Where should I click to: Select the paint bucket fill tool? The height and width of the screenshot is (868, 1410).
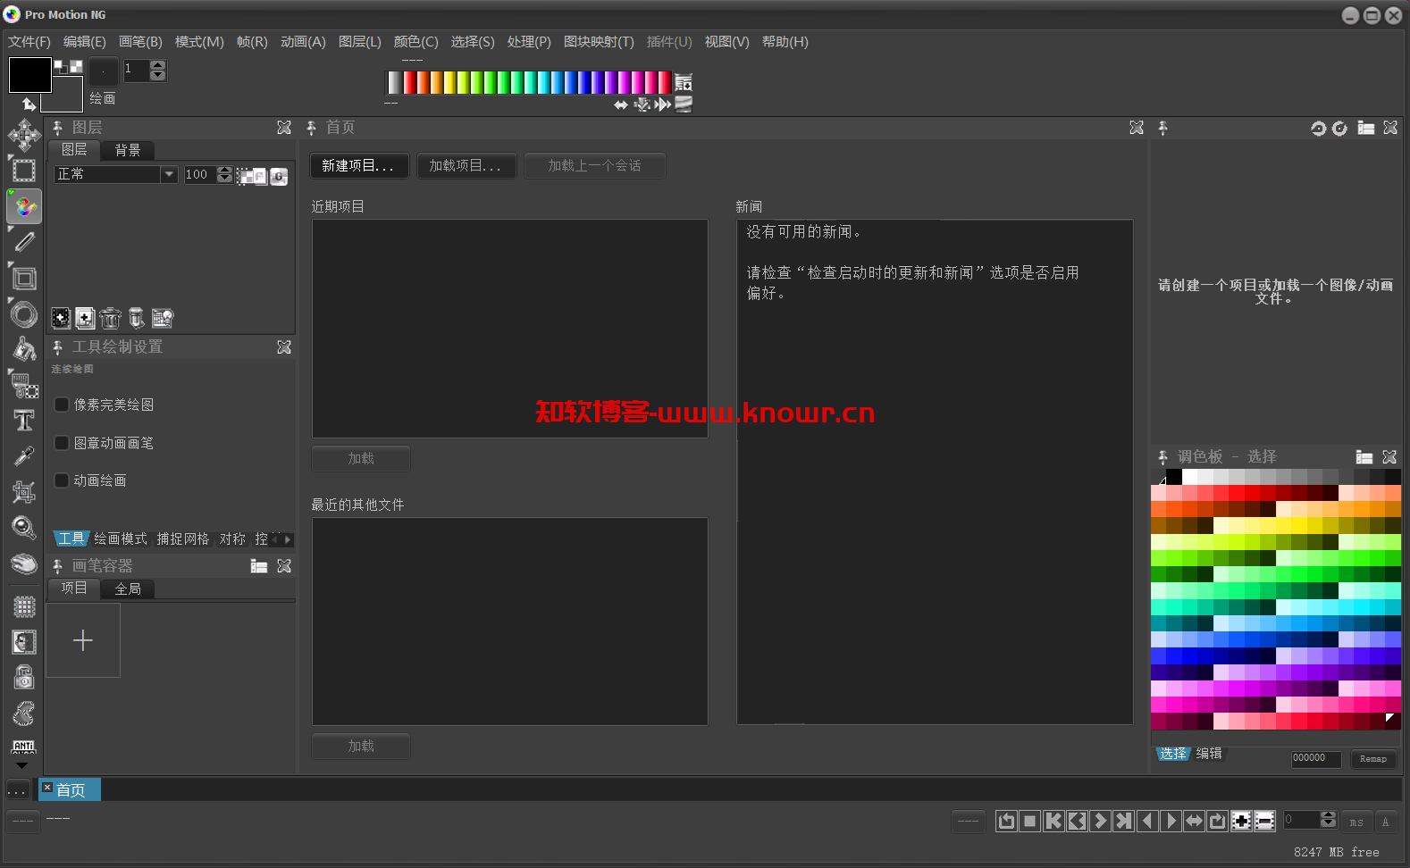tap(24, 349)
